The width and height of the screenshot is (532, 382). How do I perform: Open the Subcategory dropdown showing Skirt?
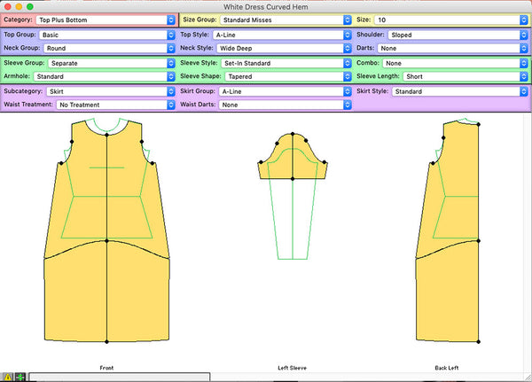point(111,91)
